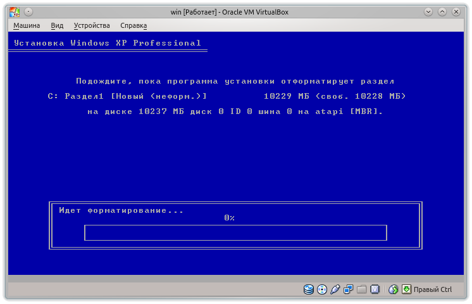The width and height of the screenshot is (472, 304).
Task: Open the Справка menu
Action: 134,25
